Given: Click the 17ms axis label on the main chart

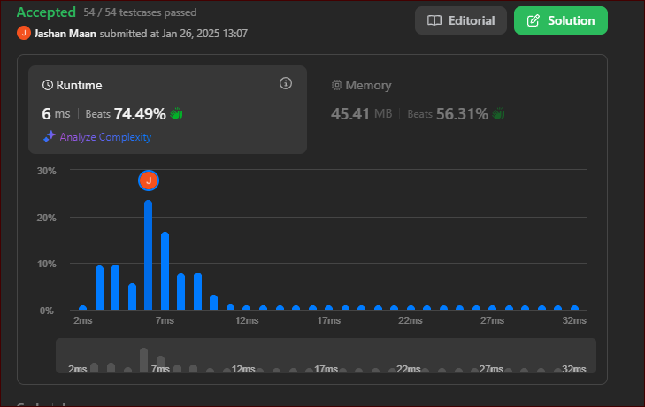Looking at the screenshot, I should 328,320.
